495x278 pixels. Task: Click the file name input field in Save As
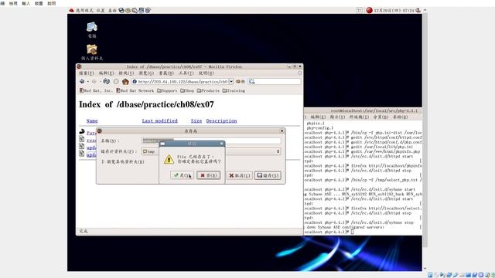211,141
